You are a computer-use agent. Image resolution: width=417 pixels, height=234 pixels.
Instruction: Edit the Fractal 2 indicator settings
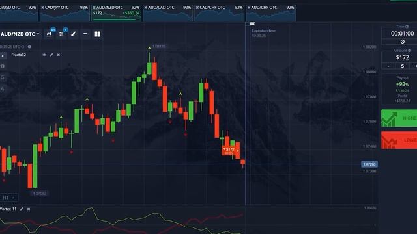point(51,55)
